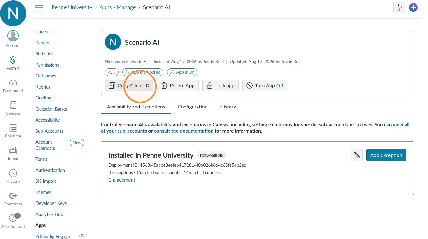Open Yellowdig Engage in account menu

click(53, 237)
